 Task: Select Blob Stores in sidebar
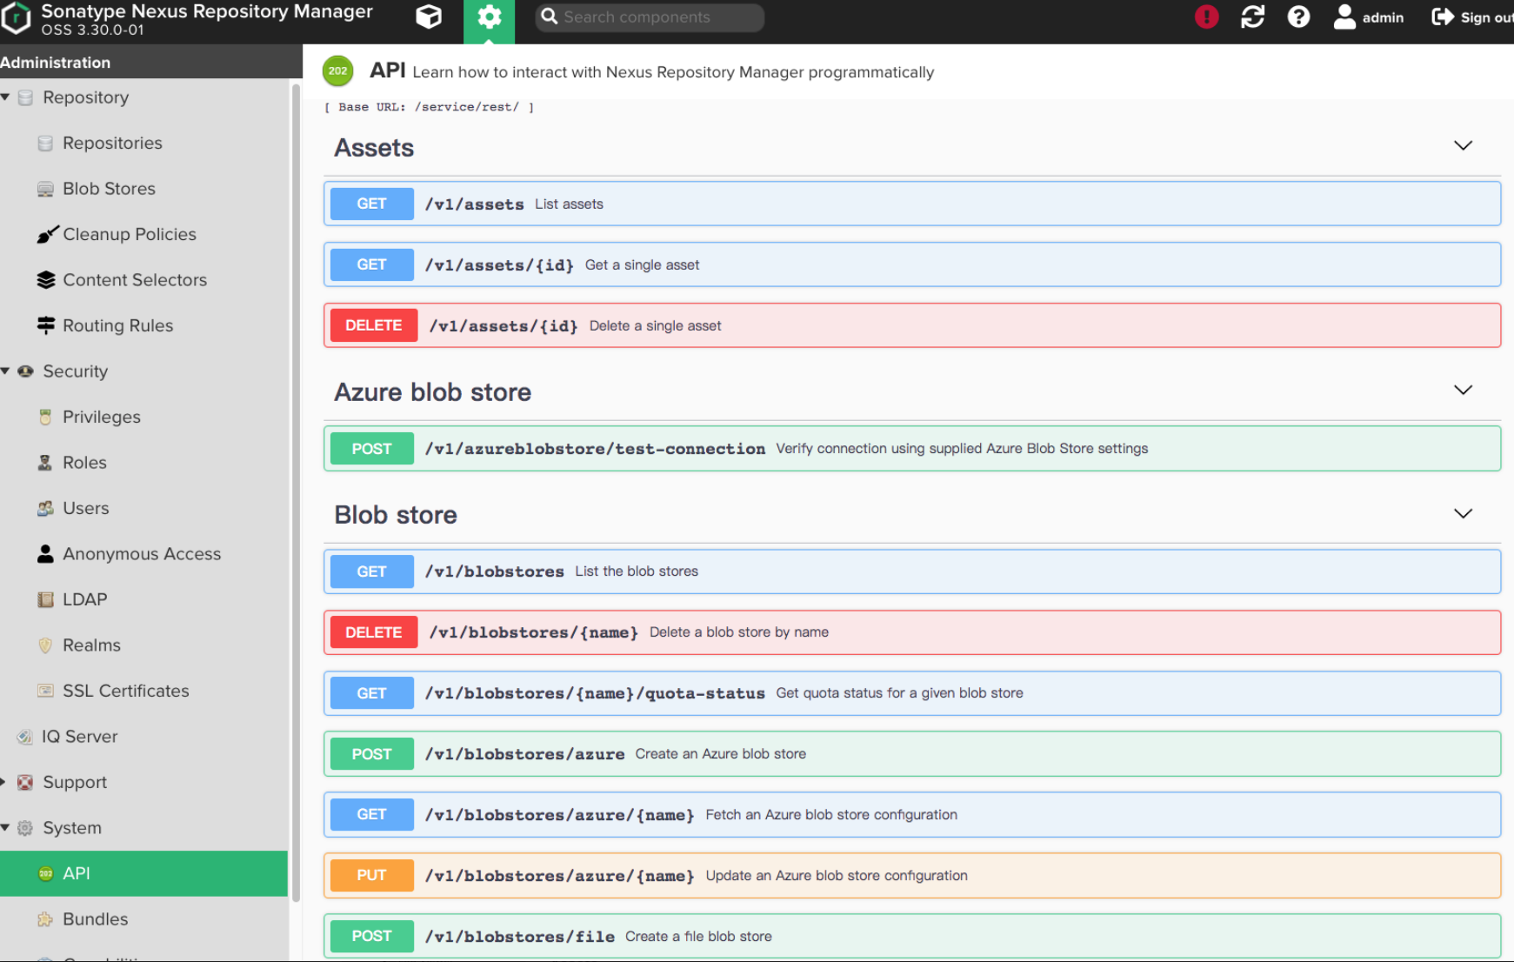pos(109,189)
